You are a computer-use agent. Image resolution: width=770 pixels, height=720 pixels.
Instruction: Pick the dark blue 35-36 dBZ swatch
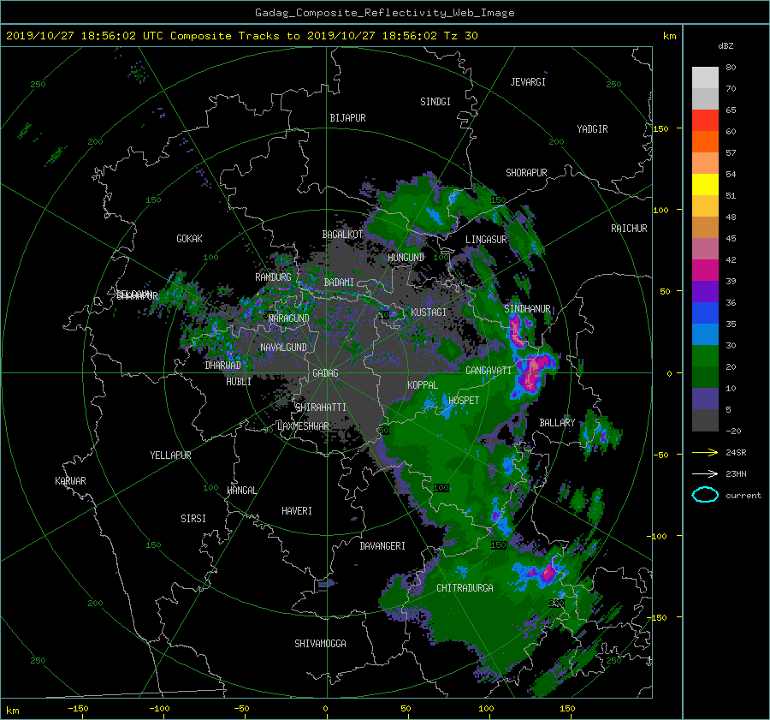705,313
